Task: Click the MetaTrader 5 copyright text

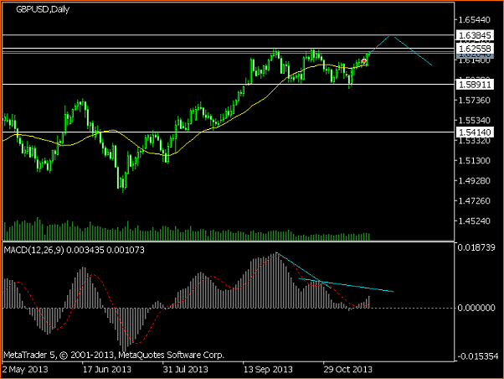Action: [x=114, y=356]
